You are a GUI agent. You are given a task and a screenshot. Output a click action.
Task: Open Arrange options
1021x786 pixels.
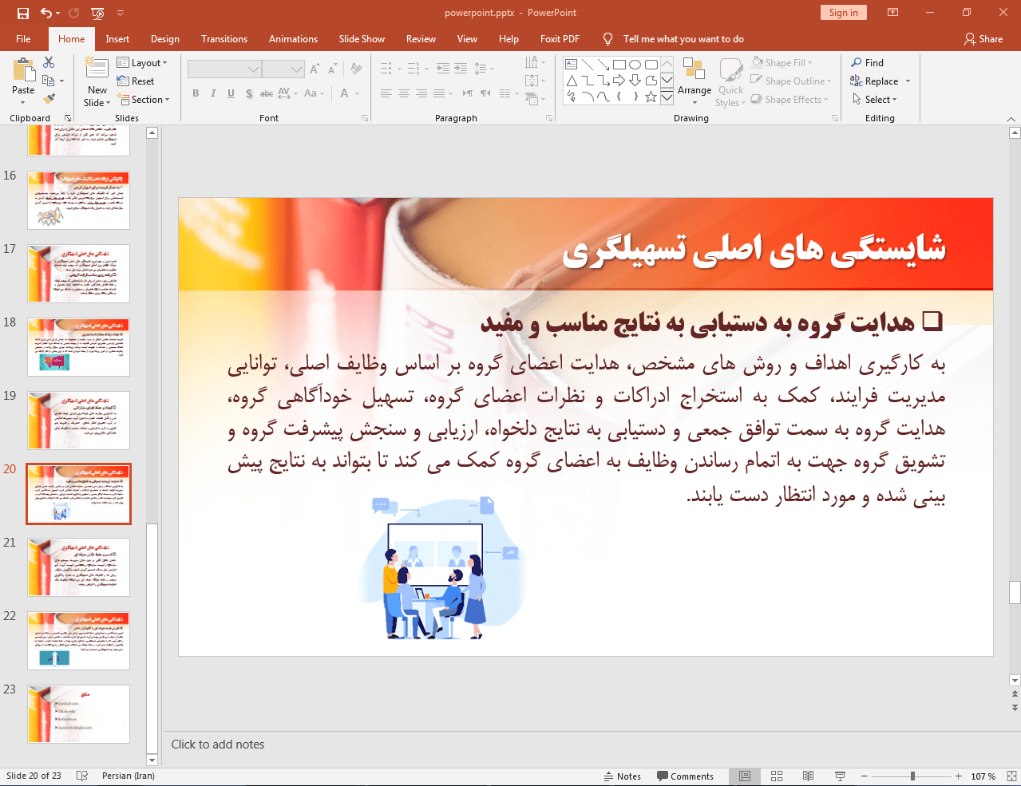click(x=695, y=81)
